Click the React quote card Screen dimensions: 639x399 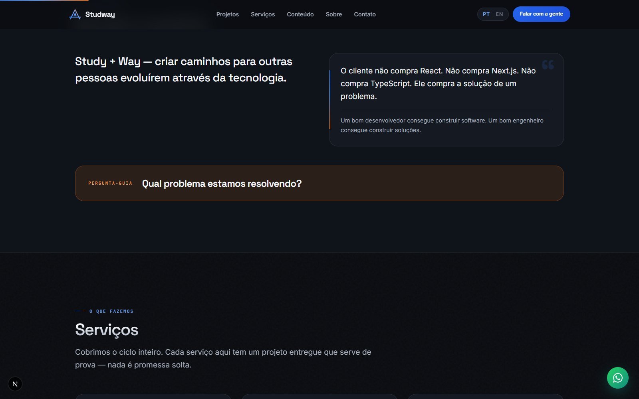point(446,100)
